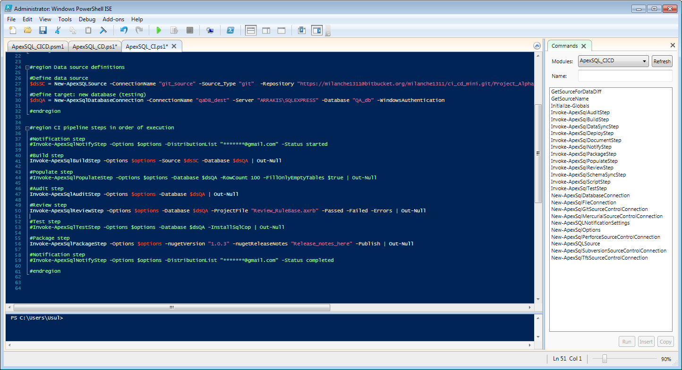Open the Tools menu
Image resolution: width=682 pixels, height=370 pixels.
(65, 19)
